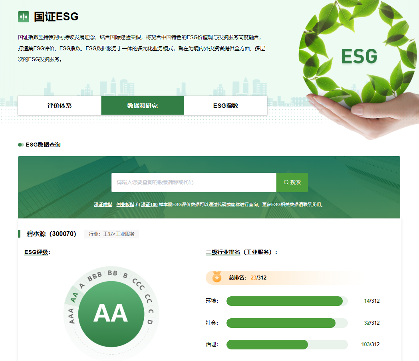Open the 创业板指 link
The height and width of the screenshot is (361, 419).
[x=125, y=205]
